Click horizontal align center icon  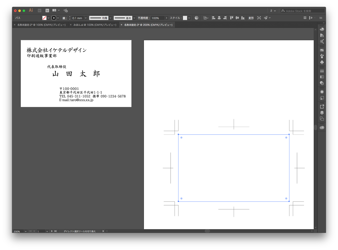pyautogui.click(x=219, y=18)
